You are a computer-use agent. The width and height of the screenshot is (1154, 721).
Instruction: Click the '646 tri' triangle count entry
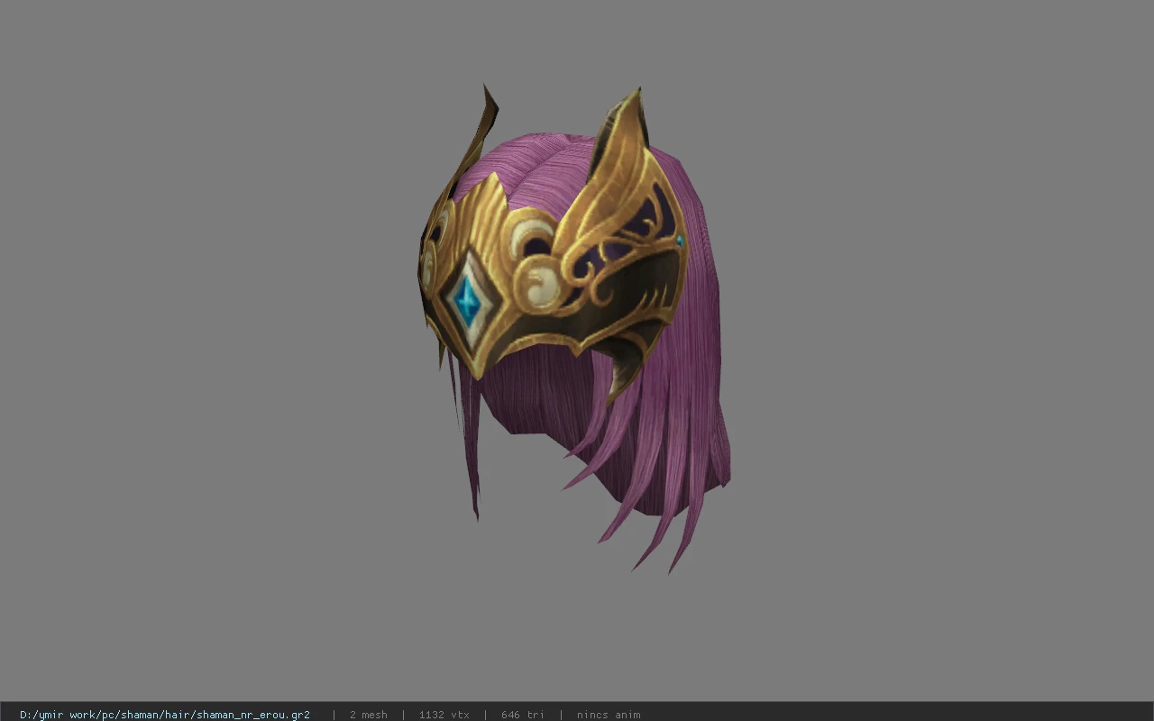523,715
